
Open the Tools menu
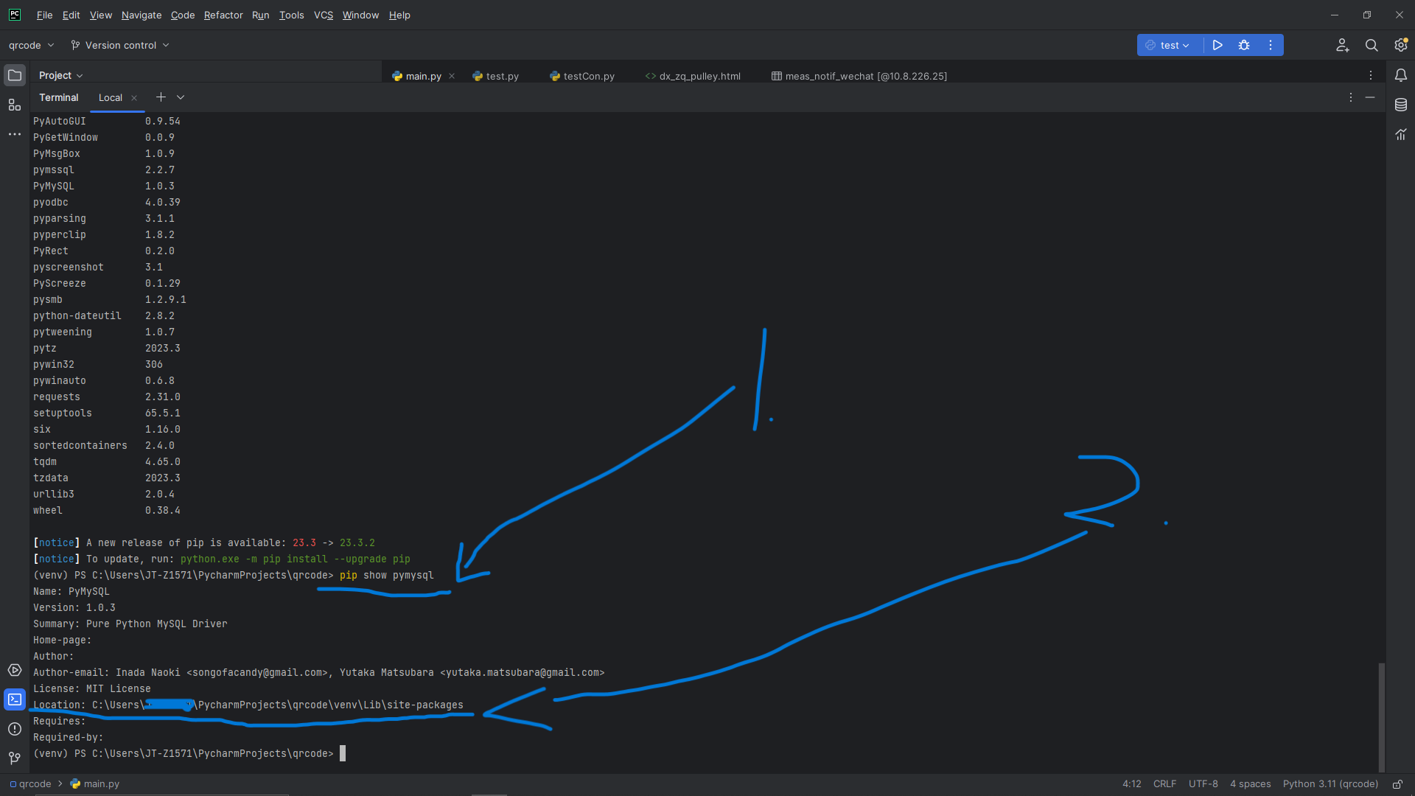(x=291, y=15)
